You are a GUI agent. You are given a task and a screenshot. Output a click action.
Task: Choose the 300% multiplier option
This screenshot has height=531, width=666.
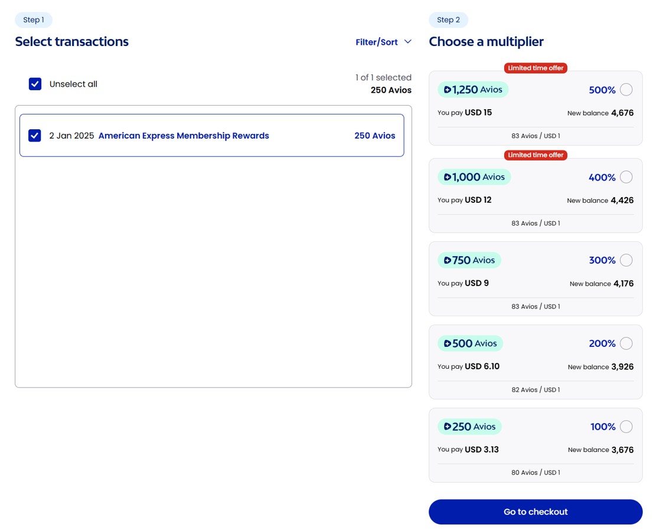(x=626, y=260)
